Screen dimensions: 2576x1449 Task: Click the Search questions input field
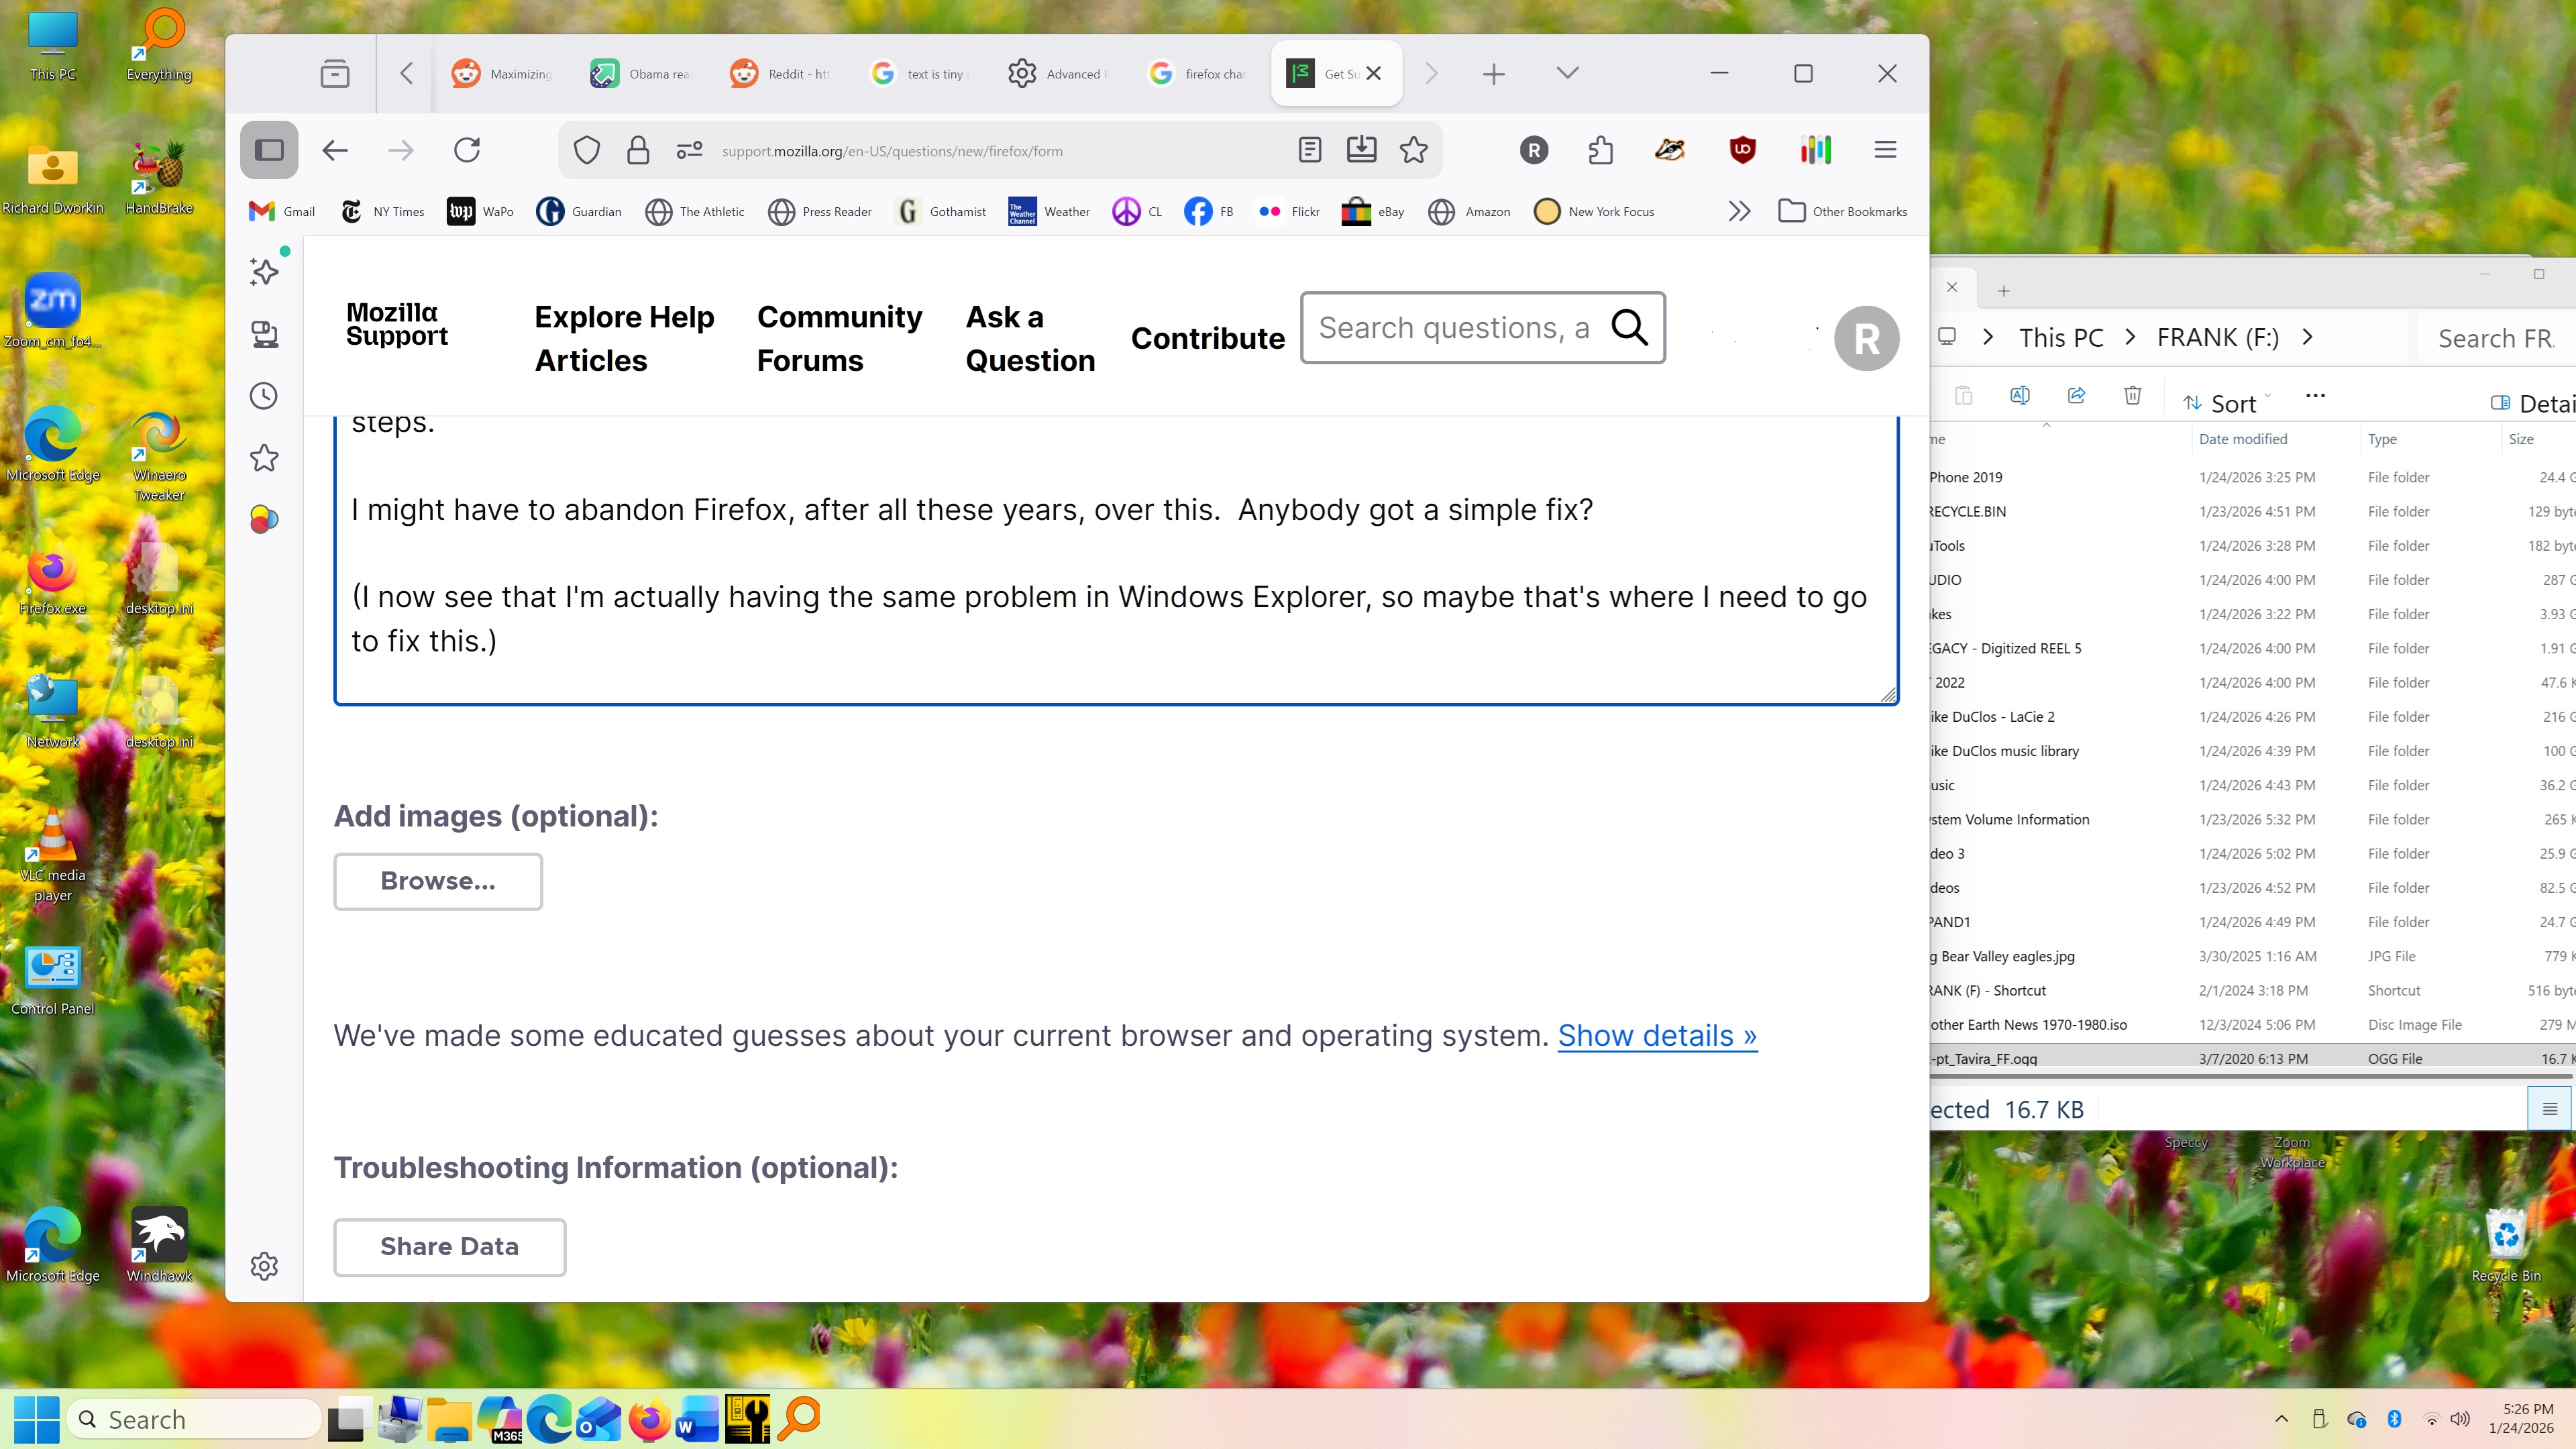[1454, 328]
